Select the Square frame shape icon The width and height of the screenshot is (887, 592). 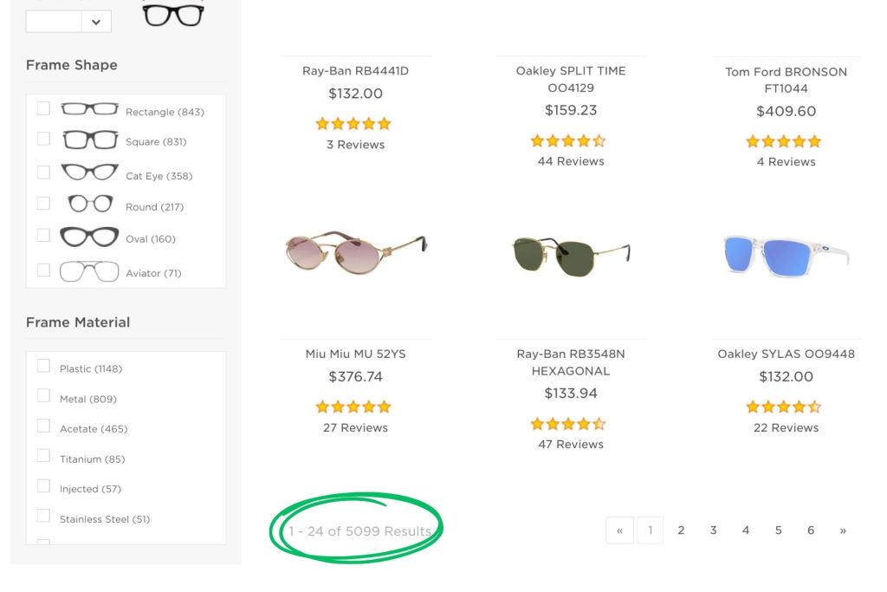tap(89, 140)
